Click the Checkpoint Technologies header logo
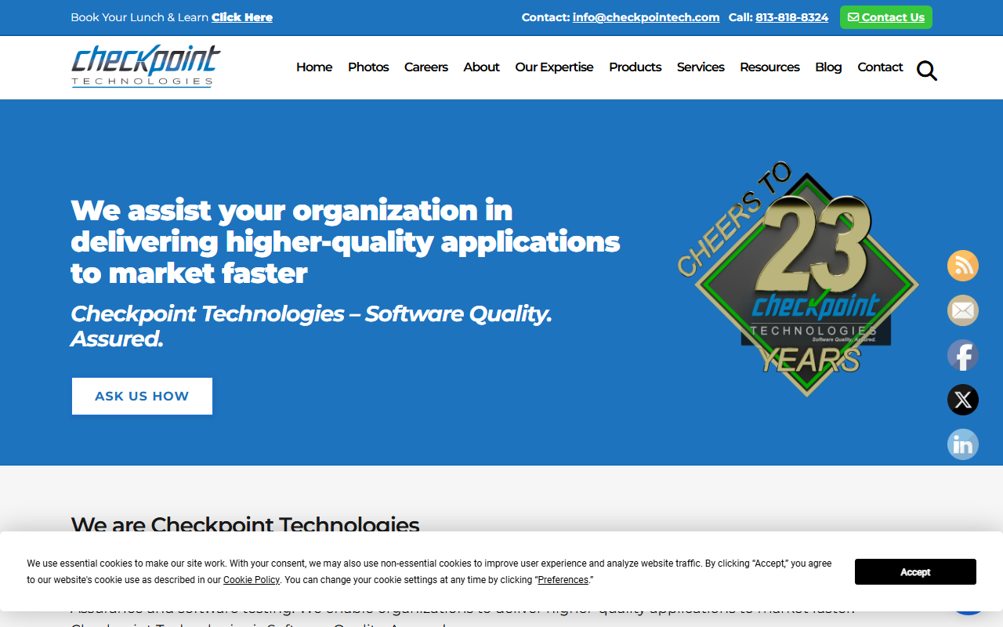Viewport: 1003px width, 627px height. point(146,67)
